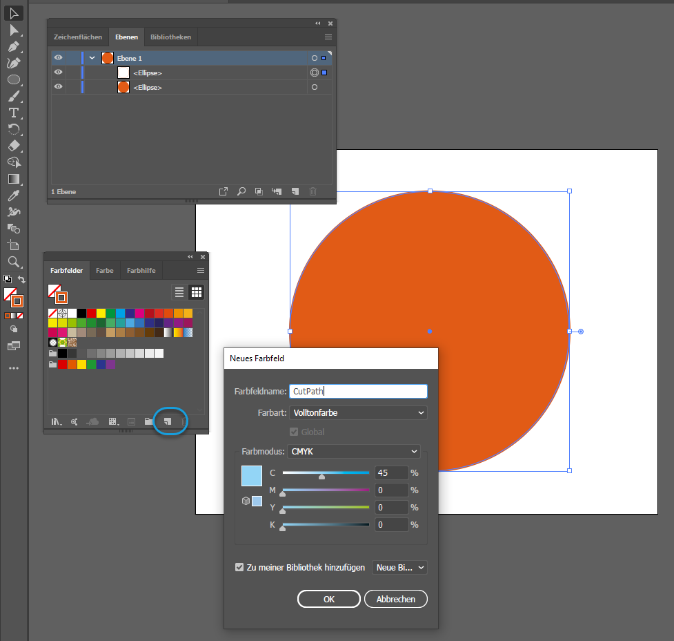
Task: Click Make/Release Clipping Mask icon
Action: click(259, 191)
